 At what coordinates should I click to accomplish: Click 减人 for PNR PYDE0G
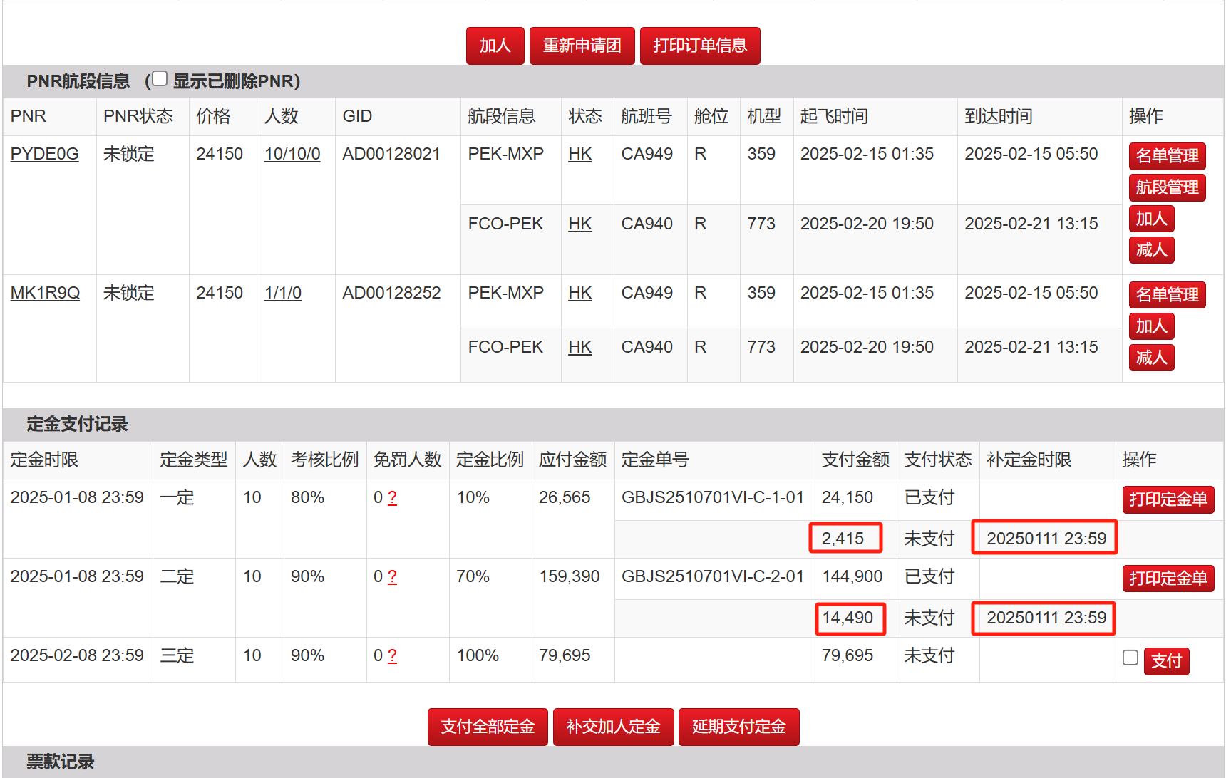coord(1151,250)
